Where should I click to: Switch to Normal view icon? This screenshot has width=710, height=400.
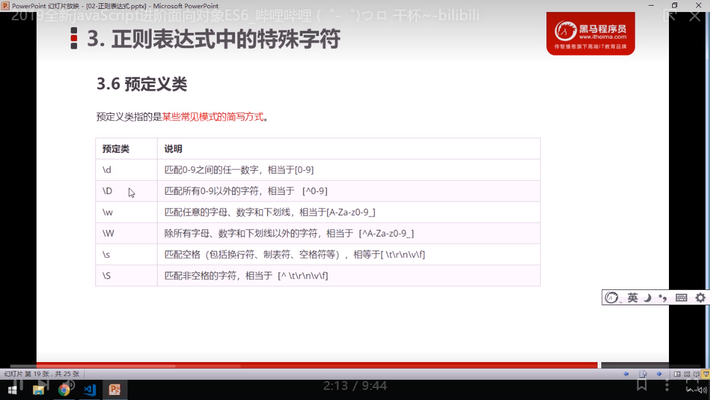pyautogui.click(x=677, y=374)
